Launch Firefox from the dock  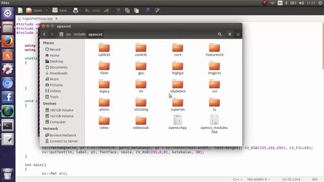tap(8, 41)
